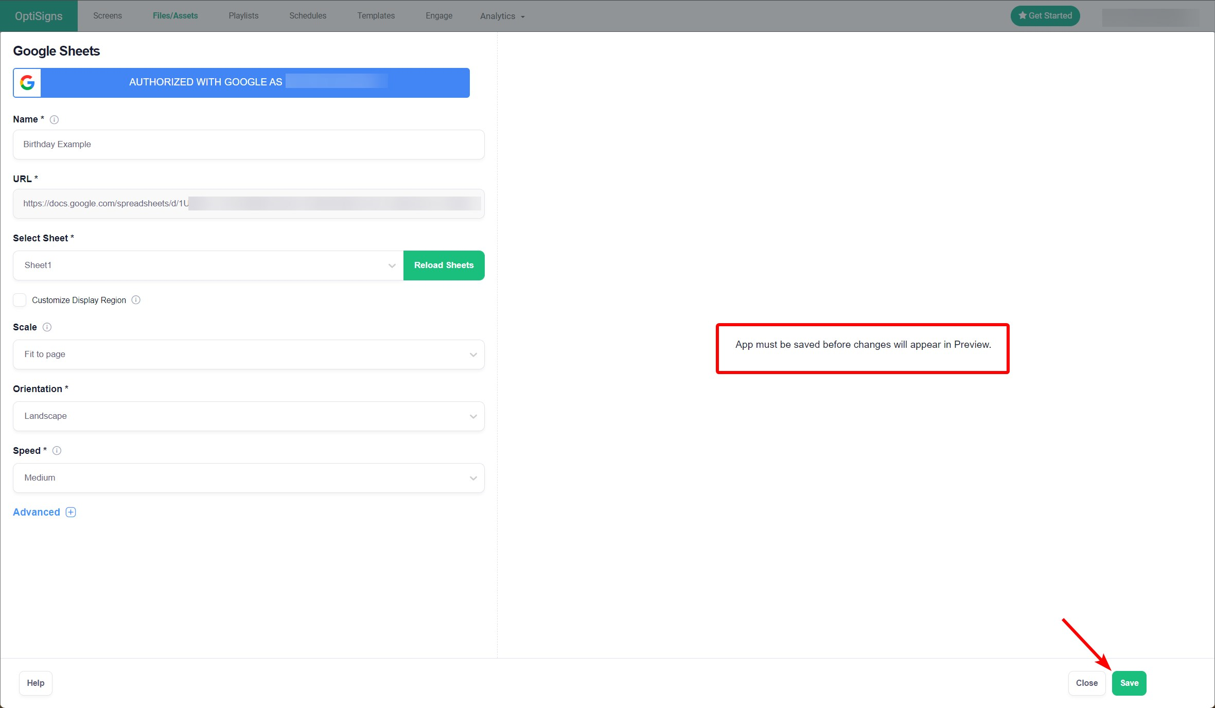1215x708 pixels.
Task: Open the Scale dropdown
Action: coord(248,355)
